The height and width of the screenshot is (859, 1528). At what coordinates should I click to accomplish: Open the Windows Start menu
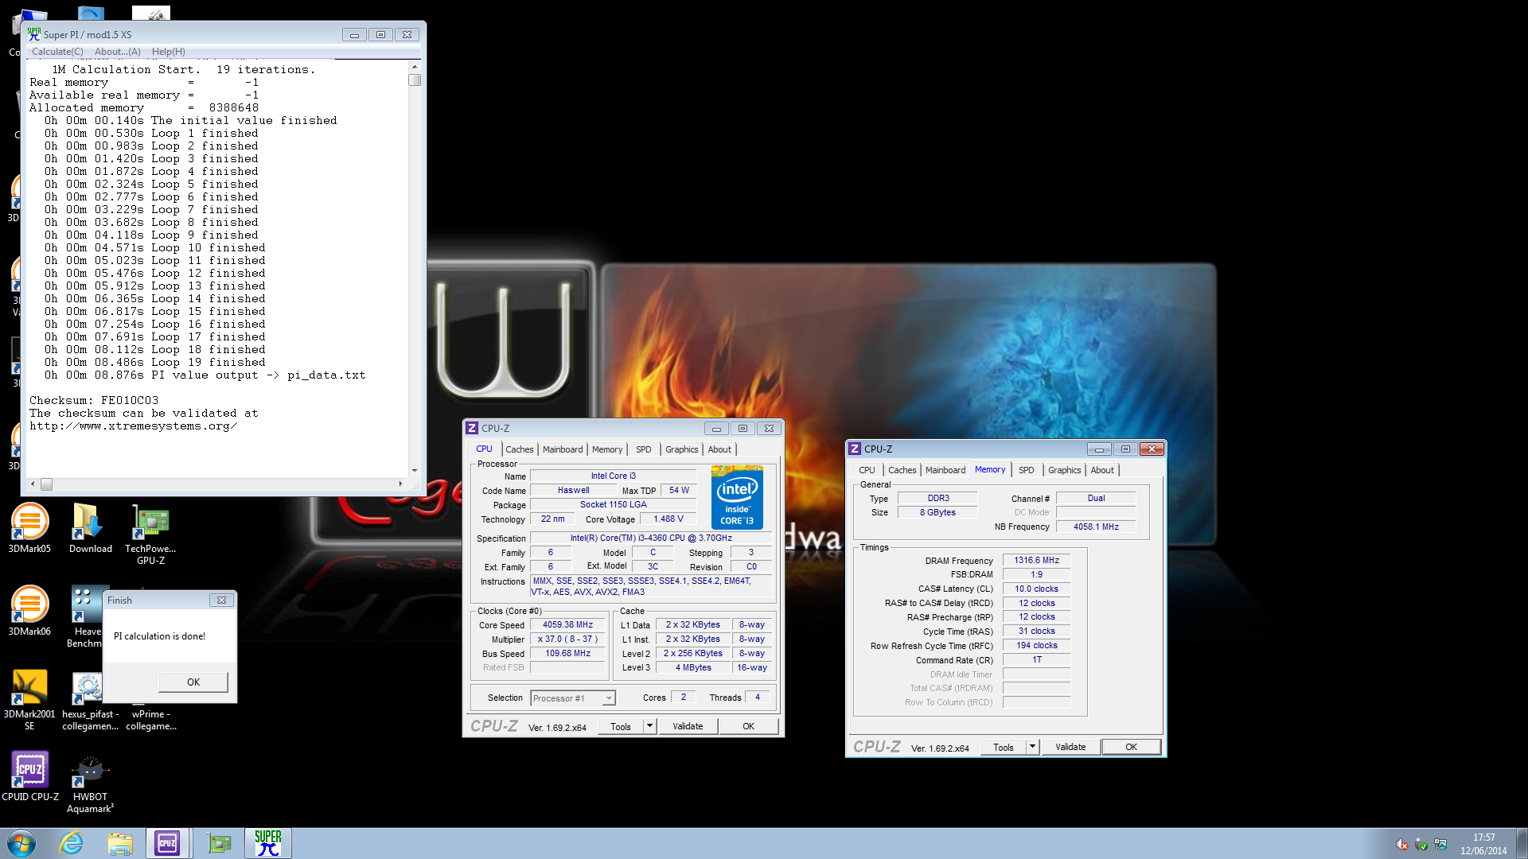pos(21,843)
